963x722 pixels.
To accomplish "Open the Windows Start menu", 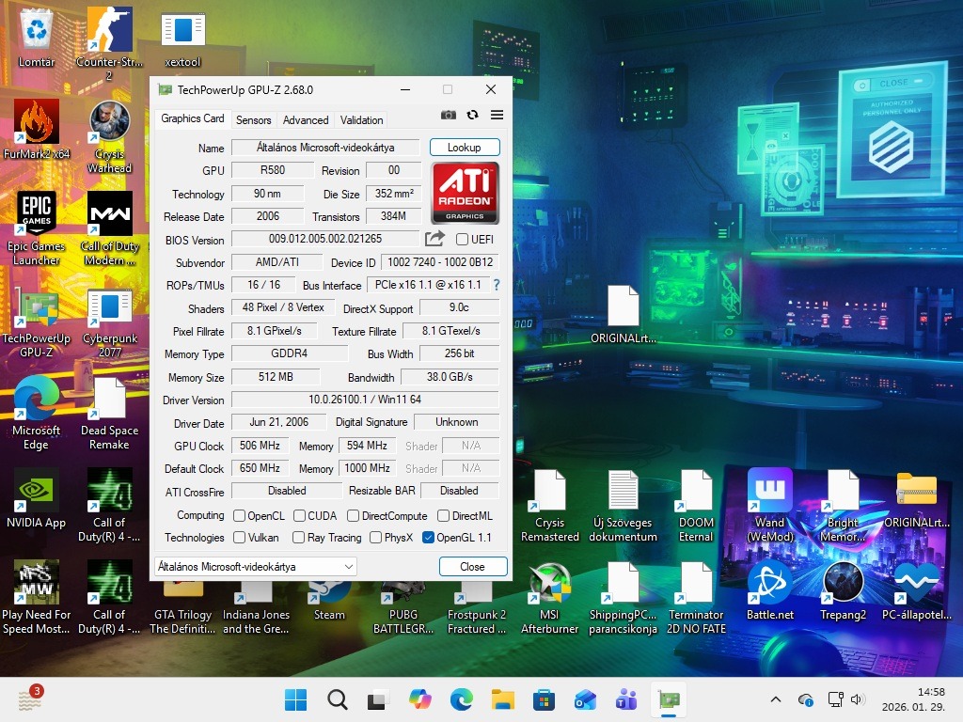I will pos(295,699).
